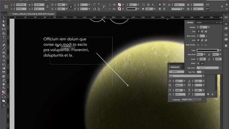229x129 pixels.
Task: Swap start and end arrowheads
Action: (x=209, y=54)
